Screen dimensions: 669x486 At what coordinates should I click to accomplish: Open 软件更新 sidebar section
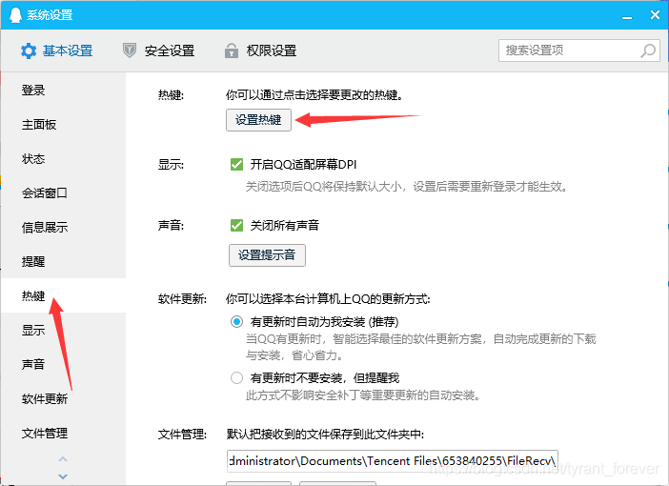coord(63,399)
